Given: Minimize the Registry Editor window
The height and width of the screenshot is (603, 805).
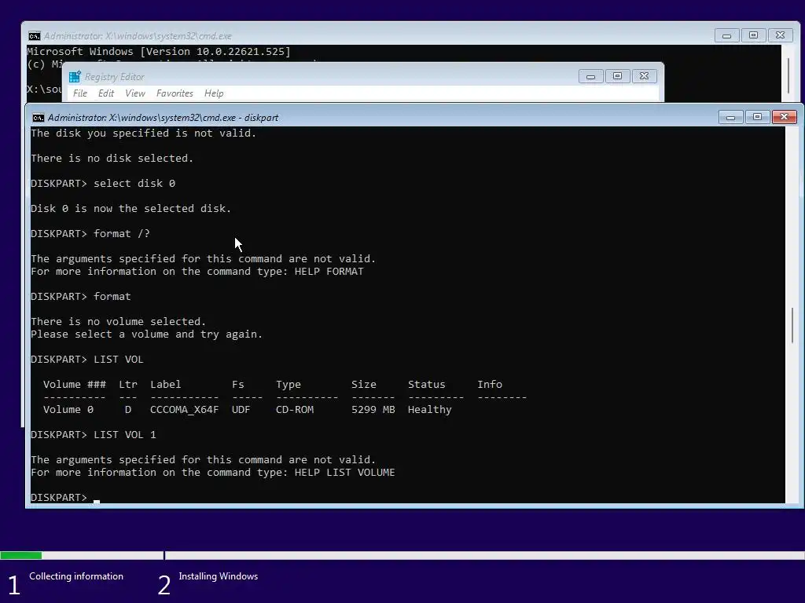Looking at the screenshot, I should click(590, 76).
